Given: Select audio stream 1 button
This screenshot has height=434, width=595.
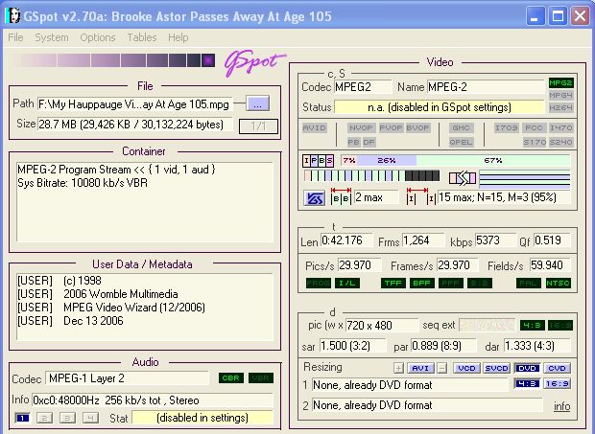Looking at the screenshot, I should (23, 418).
